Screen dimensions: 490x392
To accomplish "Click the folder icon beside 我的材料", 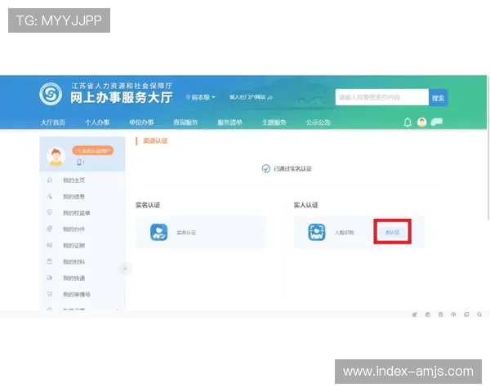I will [x=49, y=261].
